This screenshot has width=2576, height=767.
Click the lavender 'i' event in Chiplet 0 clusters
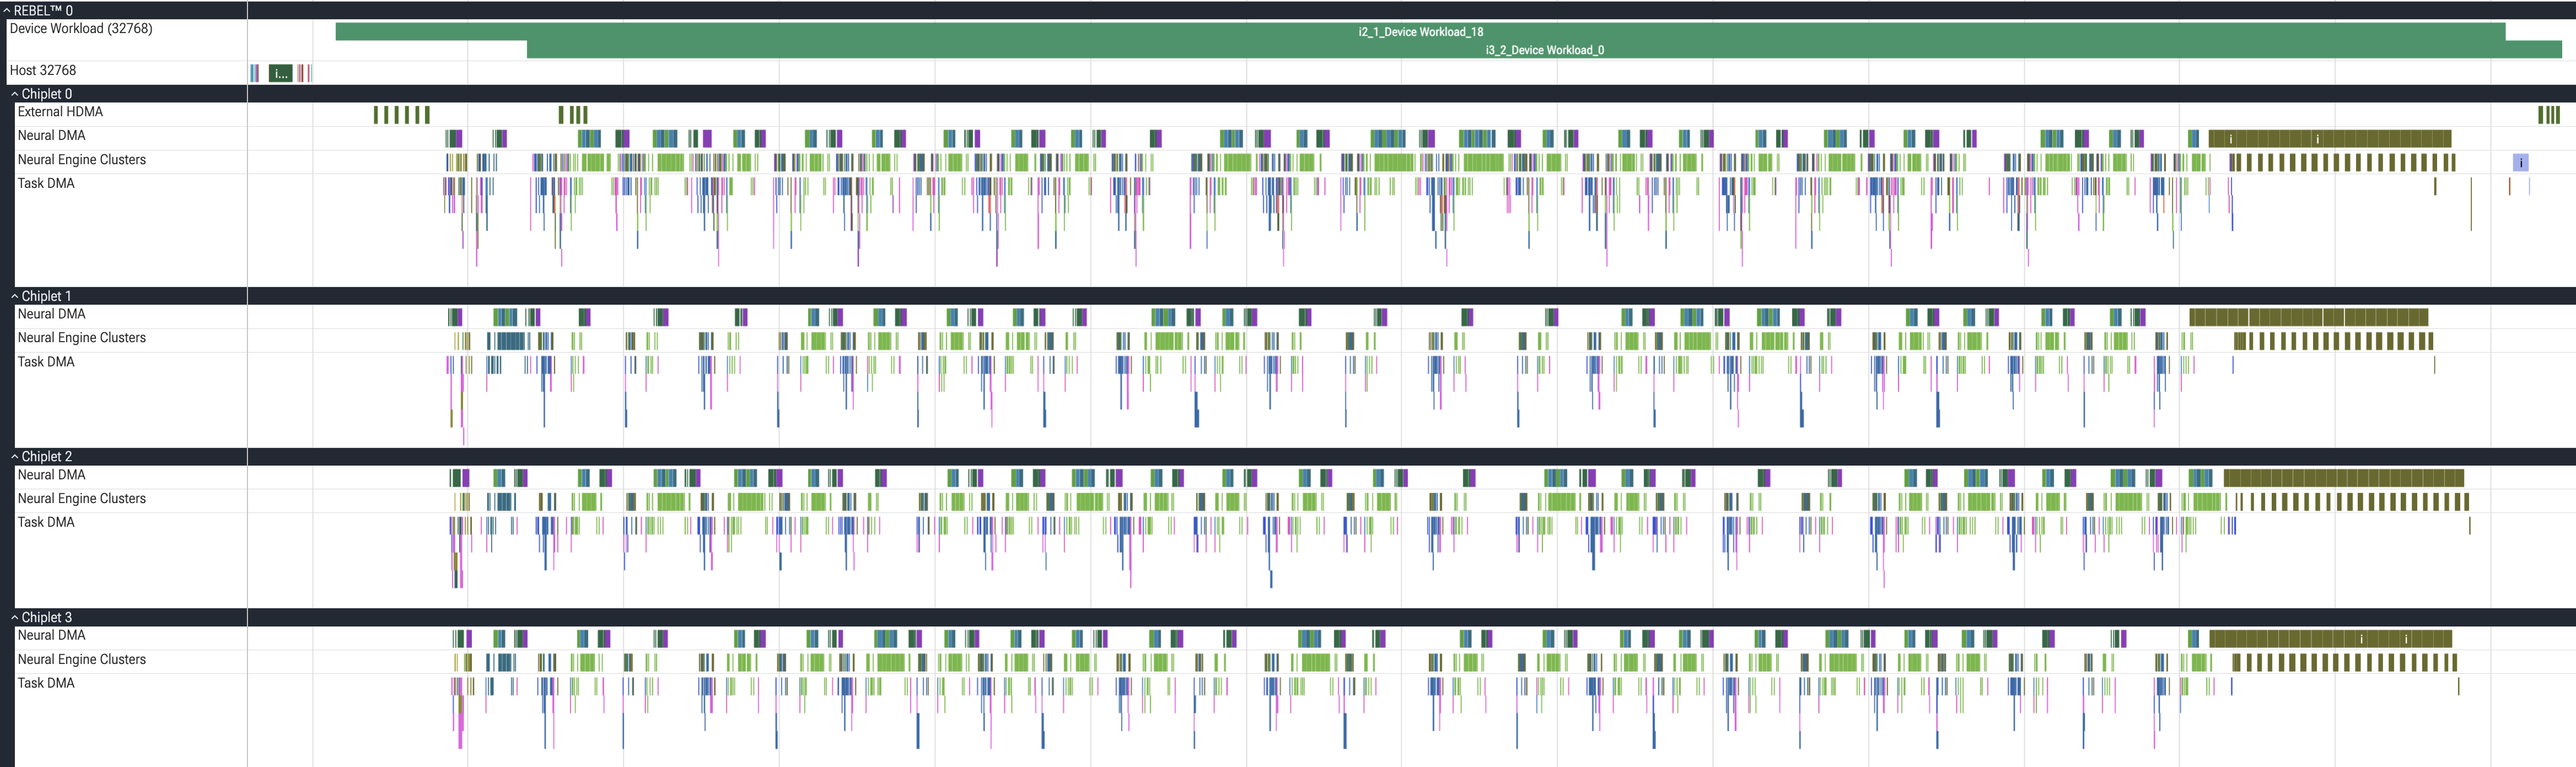[x=2521, y=162]
